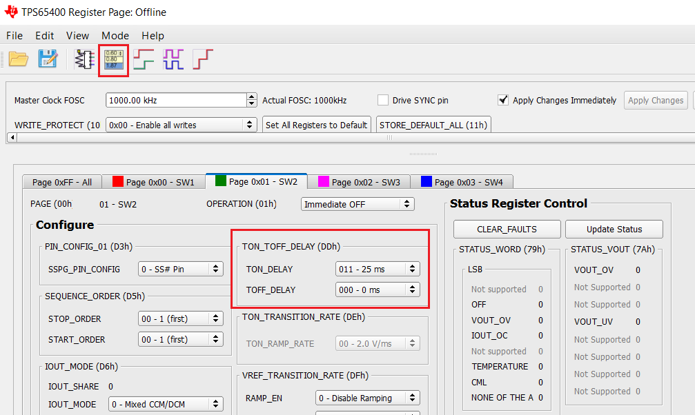Click the horizontal scrollbar track
Screen dimensions: 695x415
click(355, 137)
